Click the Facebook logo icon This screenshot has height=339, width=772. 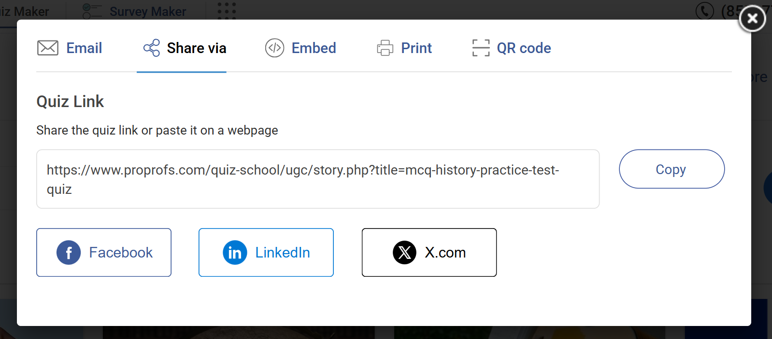pos(69,253)
